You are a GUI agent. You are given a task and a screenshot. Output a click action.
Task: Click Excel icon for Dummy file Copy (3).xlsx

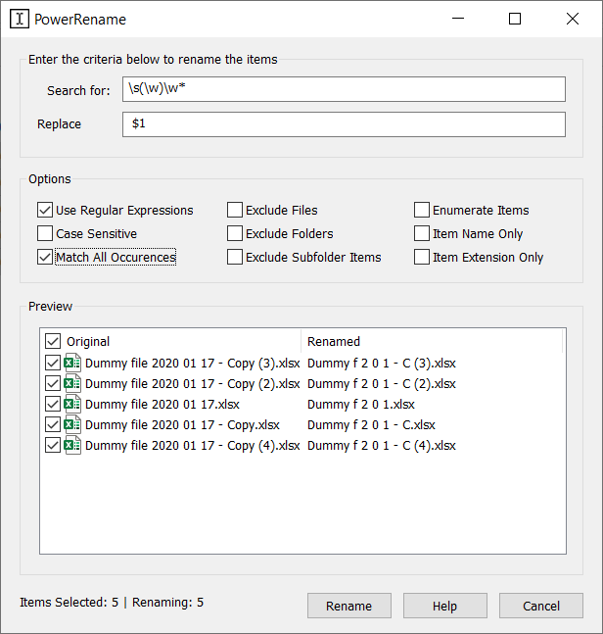pos(72,364)
